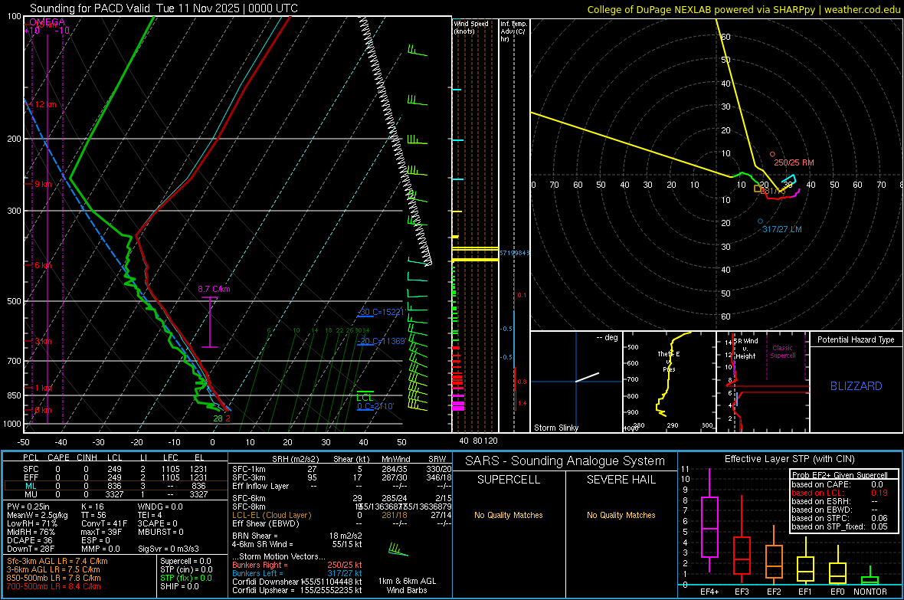
Task: Click the 'Theta-E v. Pres' panel label
Action: [669, 361]
